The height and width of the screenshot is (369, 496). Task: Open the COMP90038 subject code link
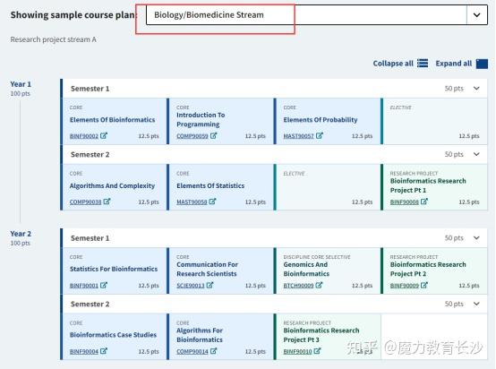[85, 202]
